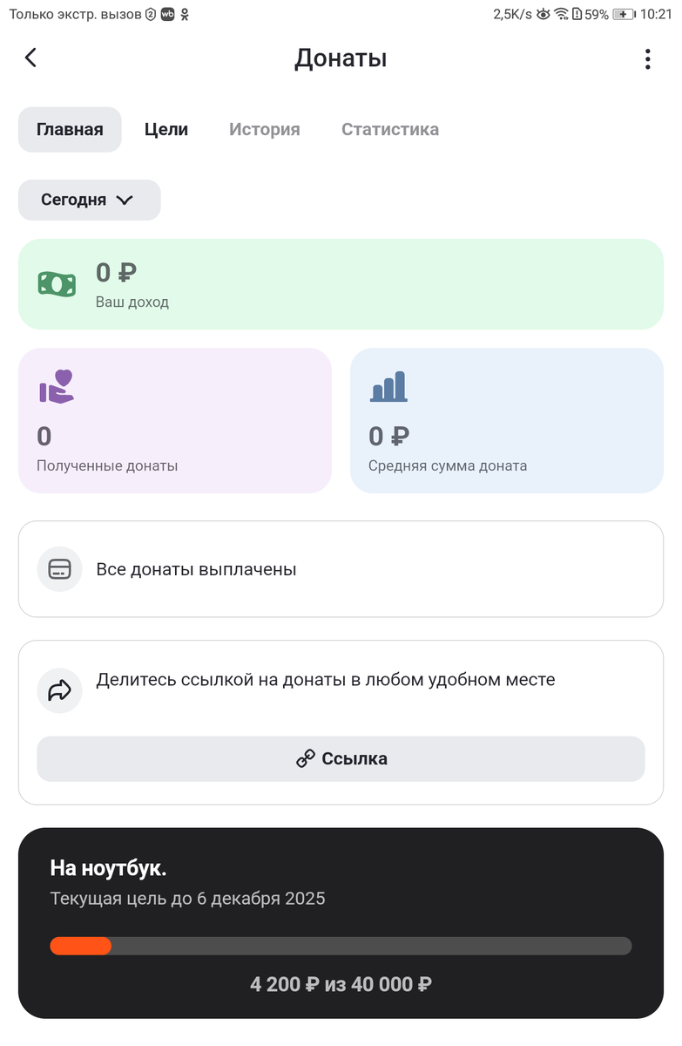Image resolution: width=682 pixels, height=1046 pixels.
Task: Open the Цели tab
Action: (166, 130)
